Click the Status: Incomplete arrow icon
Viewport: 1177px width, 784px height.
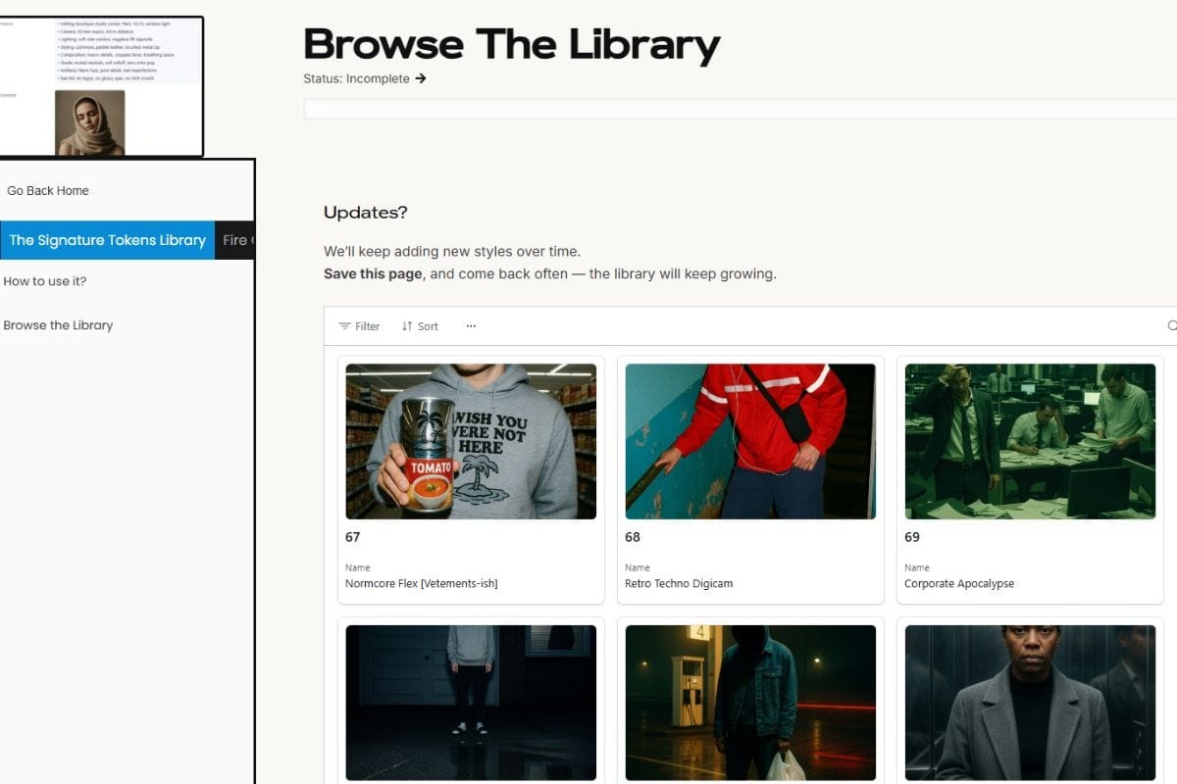[x=421, y=78]
